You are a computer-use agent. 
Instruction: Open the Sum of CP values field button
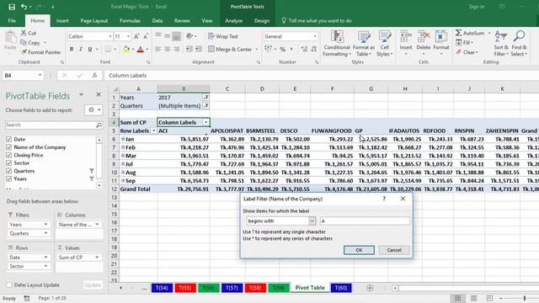tap(78, 258)
